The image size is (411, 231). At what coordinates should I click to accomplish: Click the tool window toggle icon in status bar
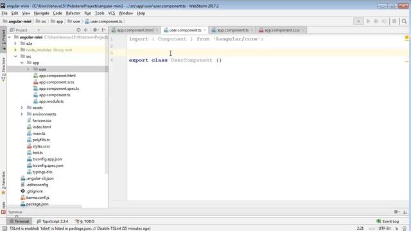(x=4, y=228)
